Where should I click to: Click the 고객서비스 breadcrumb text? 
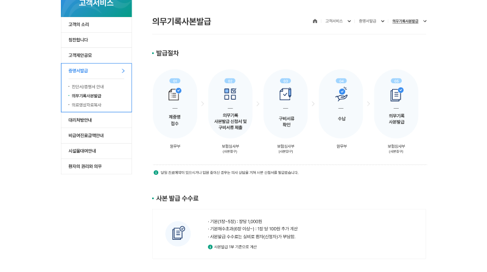click(x=334, y=21)
